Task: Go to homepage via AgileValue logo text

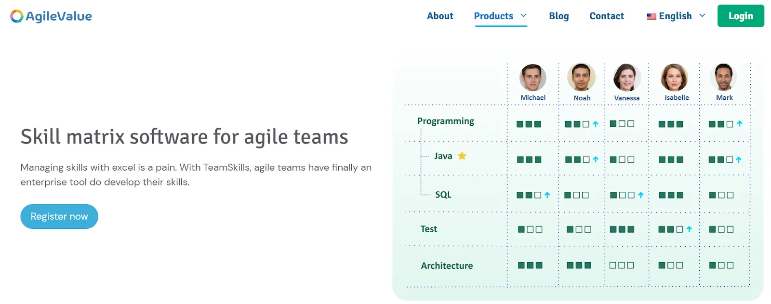Action: click(x=58, y=16)
